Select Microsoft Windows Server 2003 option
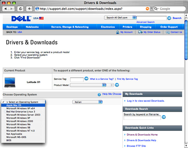188x148 pixels. pos(23,115)
